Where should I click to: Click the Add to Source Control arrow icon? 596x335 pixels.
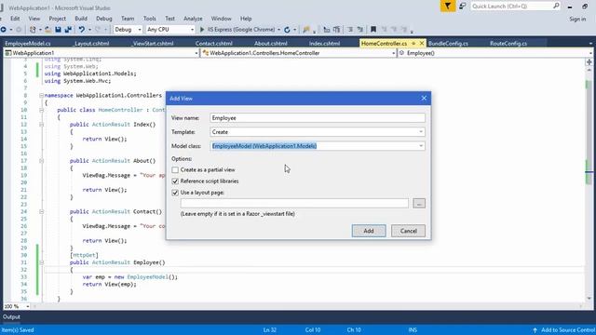[x=535, y=330]
